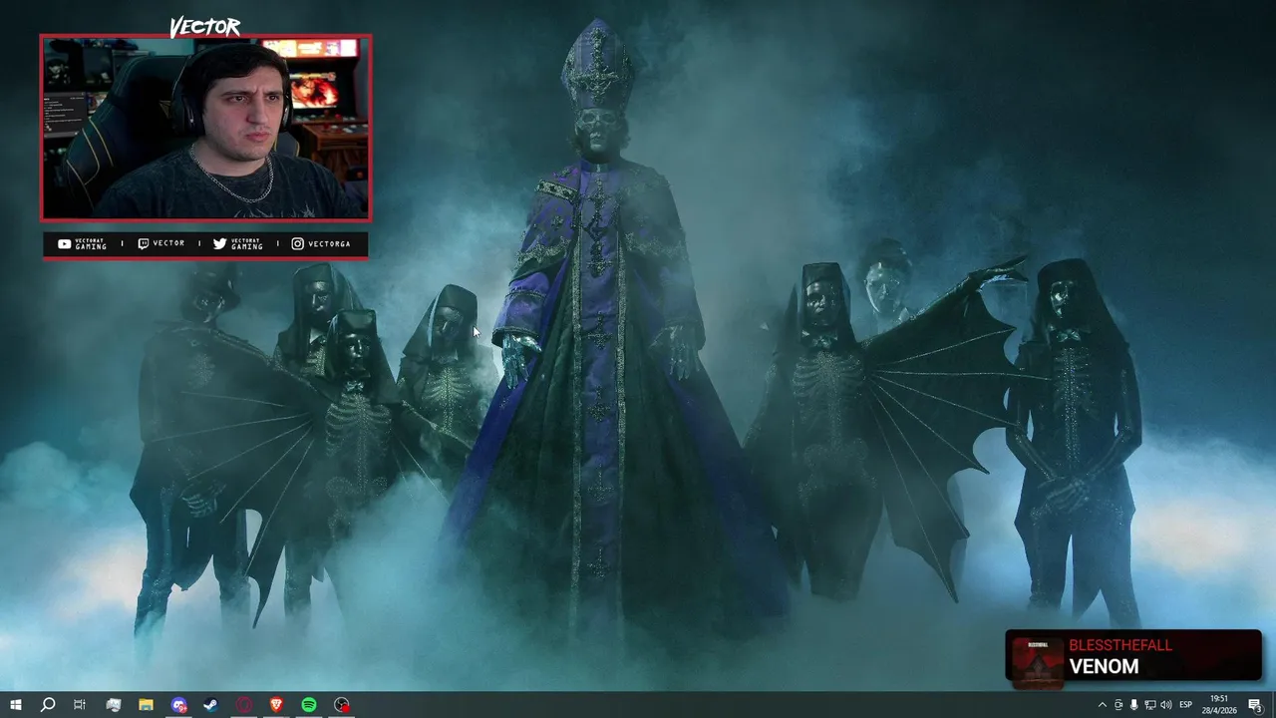Click the Twitter bird icon in overlay
The height and width of the screenshot is (718, 1276).
pos(219,243)
